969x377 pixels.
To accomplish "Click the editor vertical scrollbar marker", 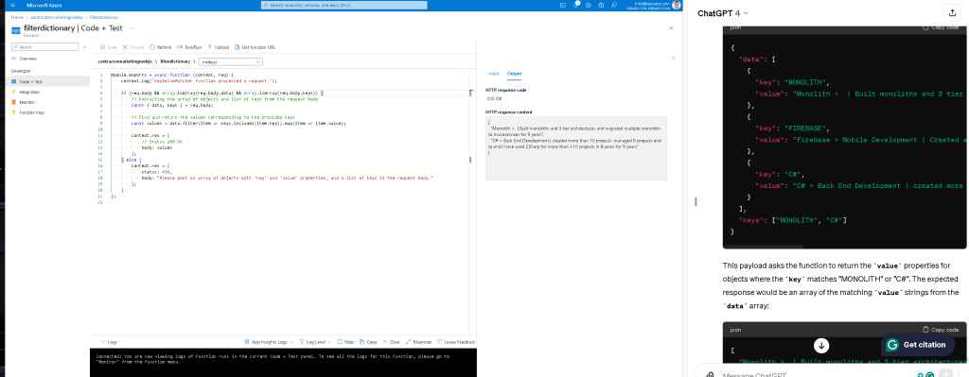I will 471,160.
